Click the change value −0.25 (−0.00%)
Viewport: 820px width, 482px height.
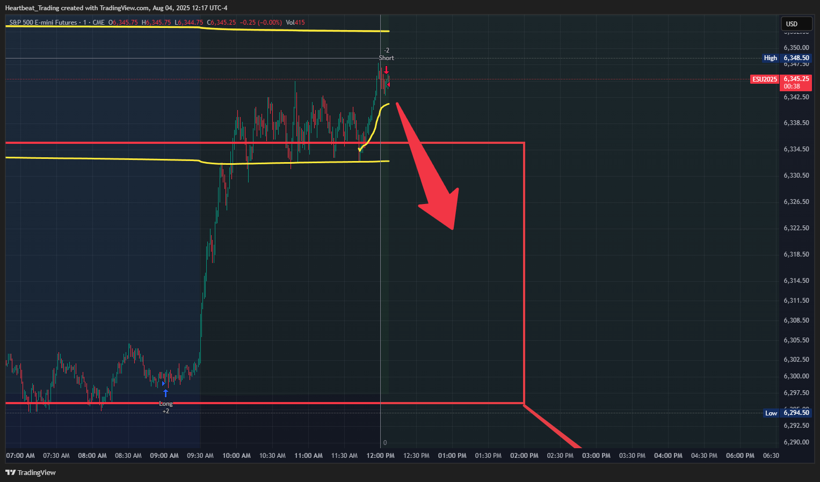[261, 23]
